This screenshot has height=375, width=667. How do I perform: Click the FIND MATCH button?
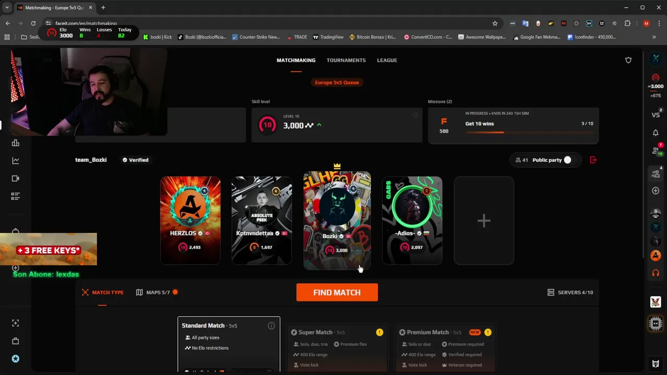pyautogui.click(x=337, y=293)
